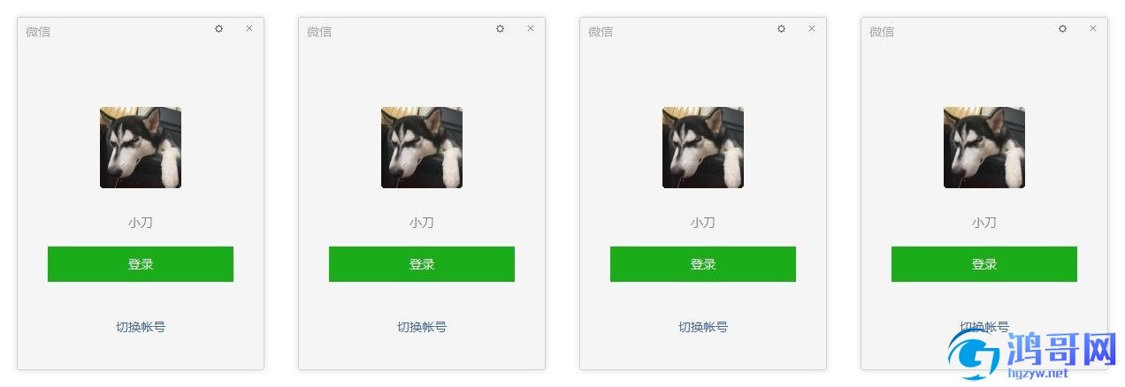
Task: Click 切换帐号 link in second window
Action: (x=422, y=327)
